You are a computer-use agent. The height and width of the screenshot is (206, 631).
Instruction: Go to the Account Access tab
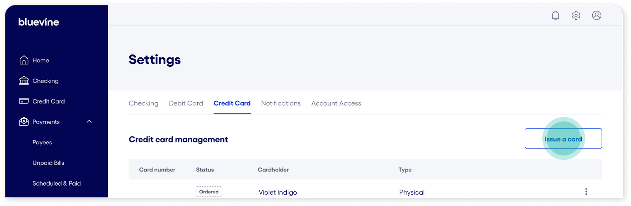pos(336,103)
